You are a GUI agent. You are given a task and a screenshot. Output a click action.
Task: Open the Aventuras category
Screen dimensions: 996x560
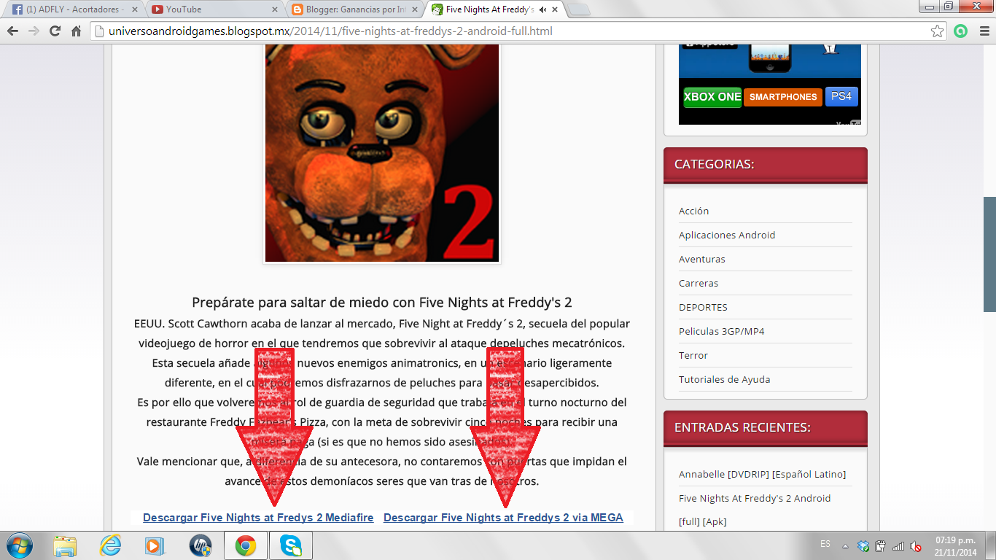(701, 259)
